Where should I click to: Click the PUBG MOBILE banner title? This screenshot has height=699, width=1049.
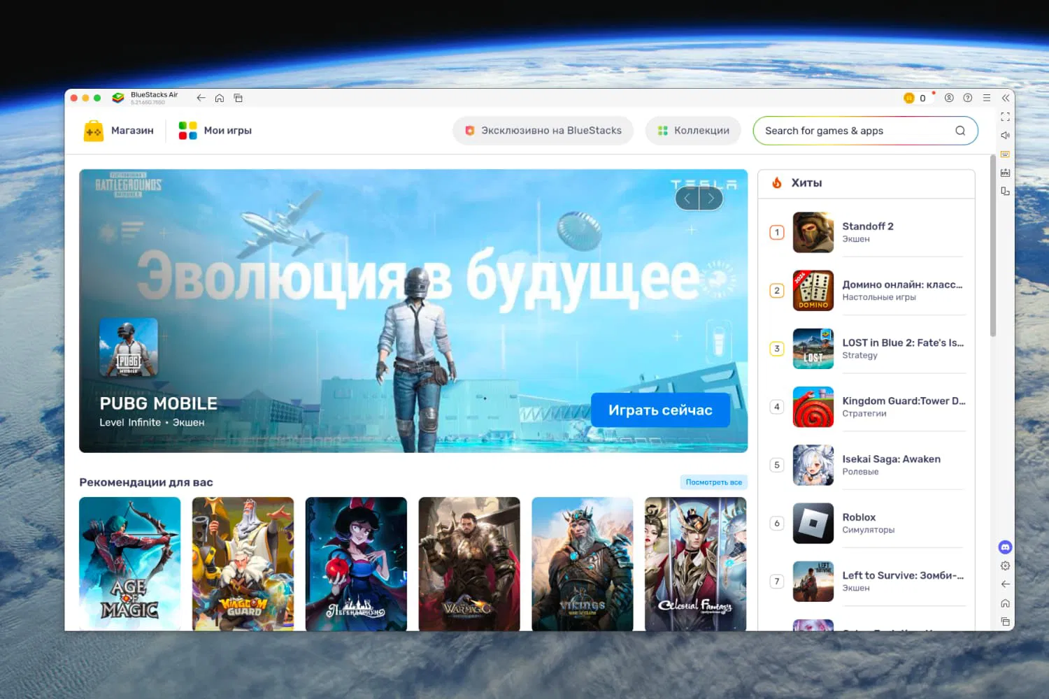(159, 403)
